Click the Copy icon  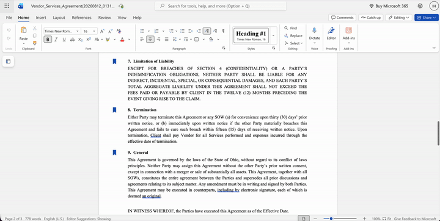pos(35,35)
